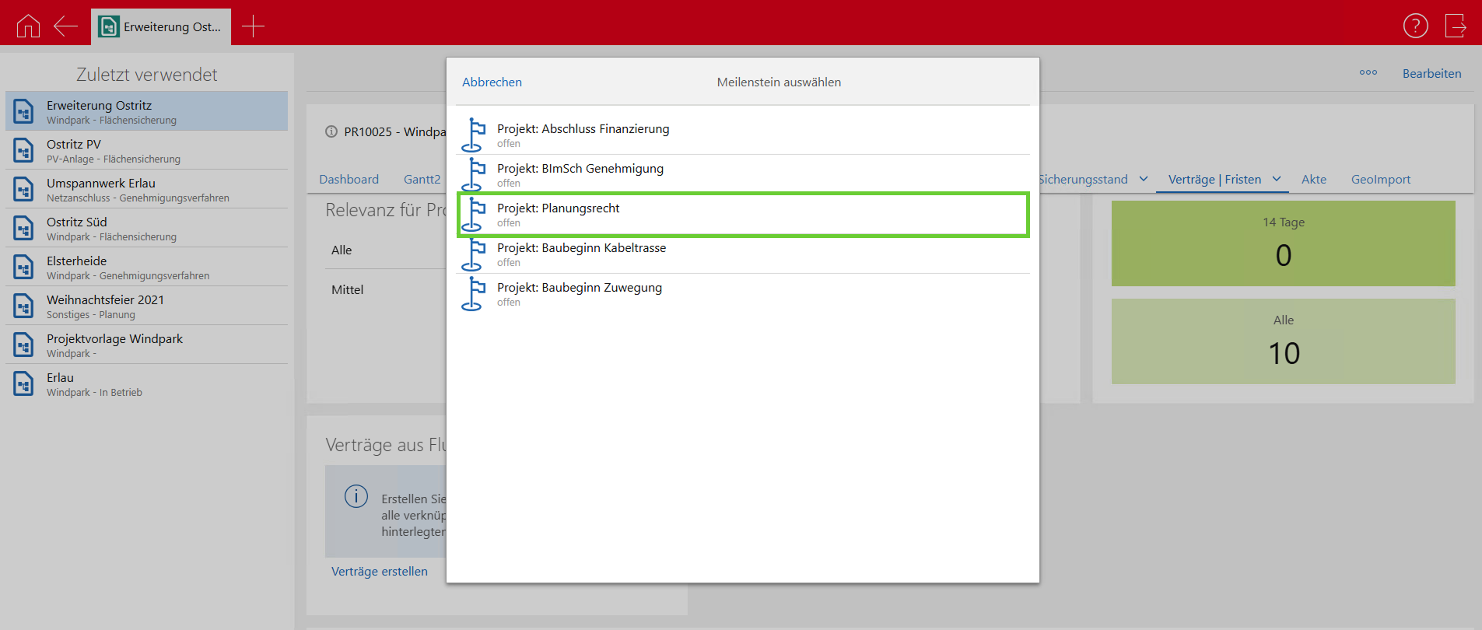Click the logout icon at top right
Screen dimensions: 1482x630
1455,26
